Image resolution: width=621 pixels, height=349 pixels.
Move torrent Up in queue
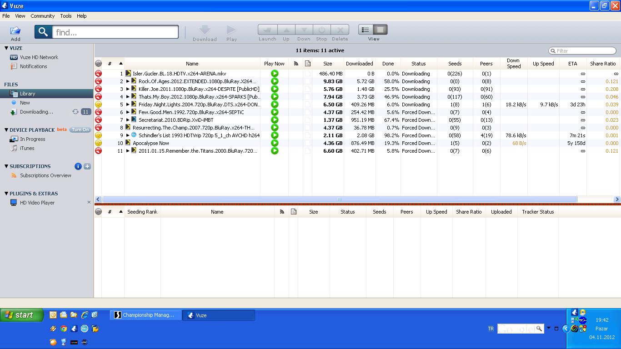(x=286, y=30)
